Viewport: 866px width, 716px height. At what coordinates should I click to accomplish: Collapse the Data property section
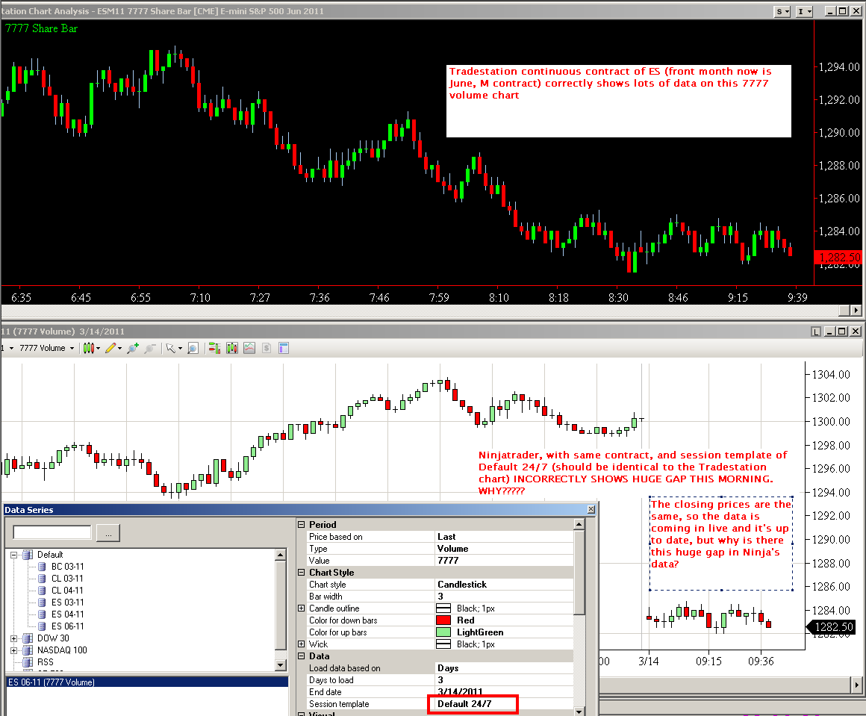click(x=302, y=656)
